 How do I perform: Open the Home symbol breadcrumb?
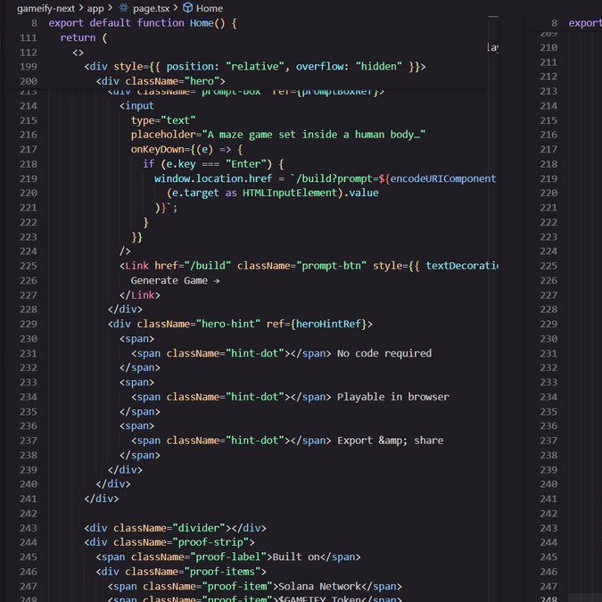210,8
